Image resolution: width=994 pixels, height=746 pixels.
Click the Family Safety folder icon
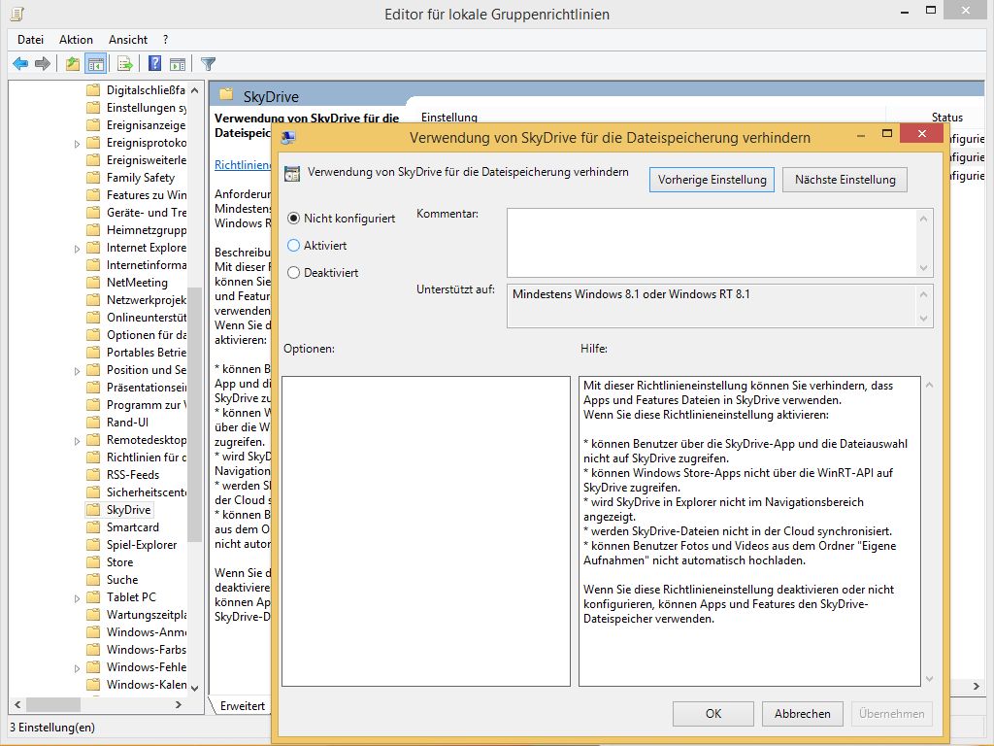coord(93,177)
